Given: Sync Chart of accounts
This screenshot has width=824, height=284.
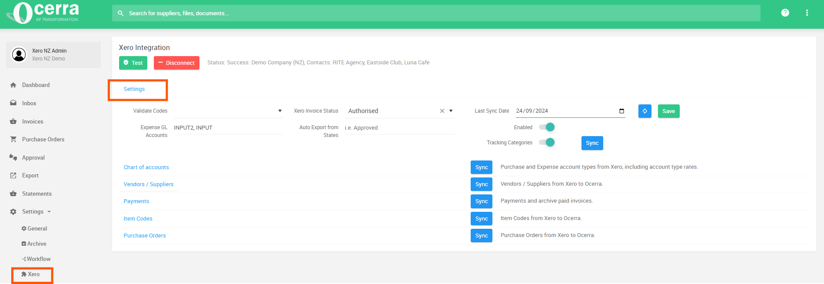Looking at the screenshot, I should (482, 167).
